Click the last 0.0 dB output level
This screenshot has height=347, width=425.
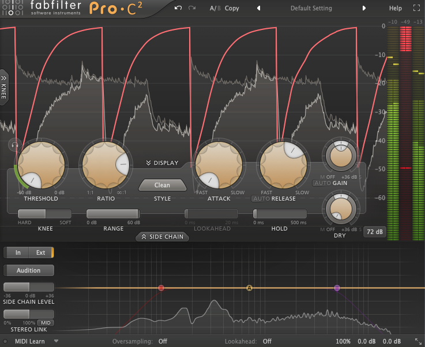(x=392, y=341)
